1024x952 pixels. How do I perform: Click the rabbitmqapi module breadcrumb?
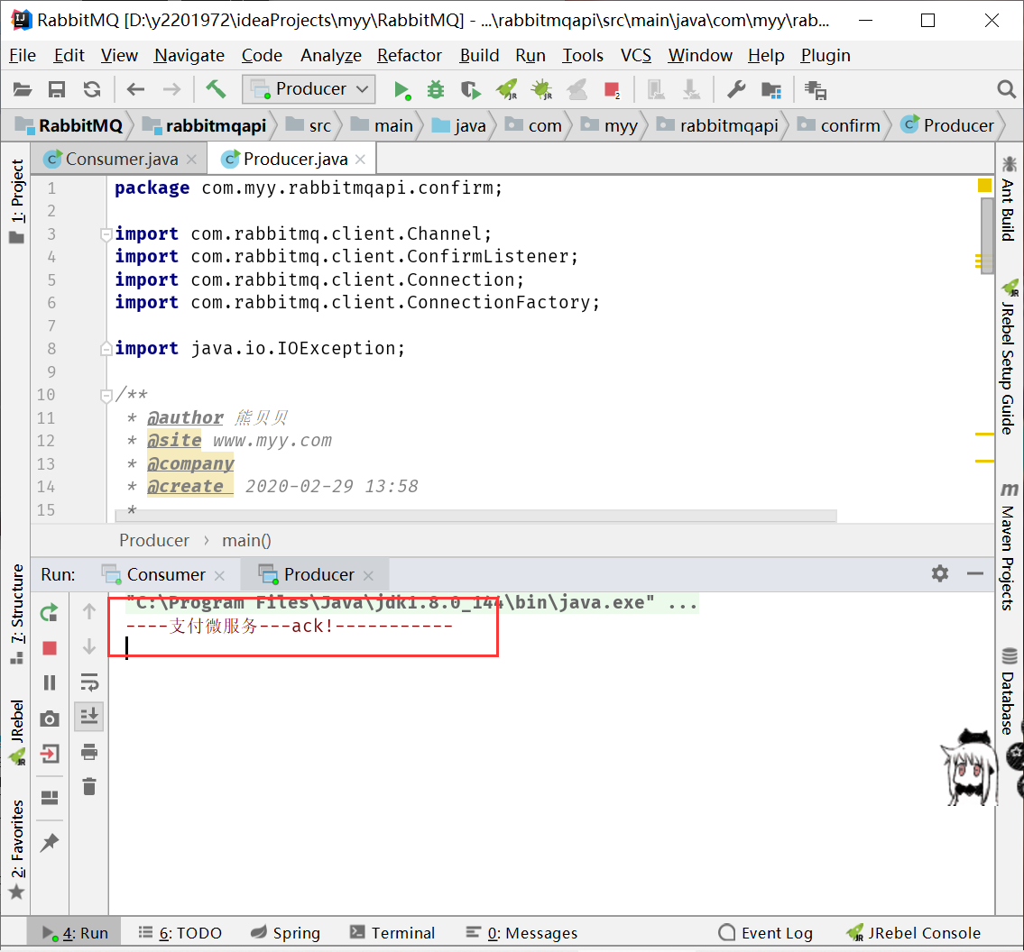204,125
